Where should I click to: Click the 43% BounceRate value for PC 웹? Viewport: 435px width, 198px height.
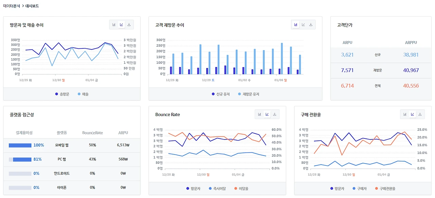click(x=92, y=159)
